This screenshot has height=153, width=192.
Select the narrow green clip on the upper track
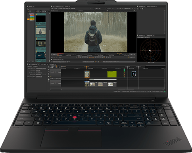124,73
